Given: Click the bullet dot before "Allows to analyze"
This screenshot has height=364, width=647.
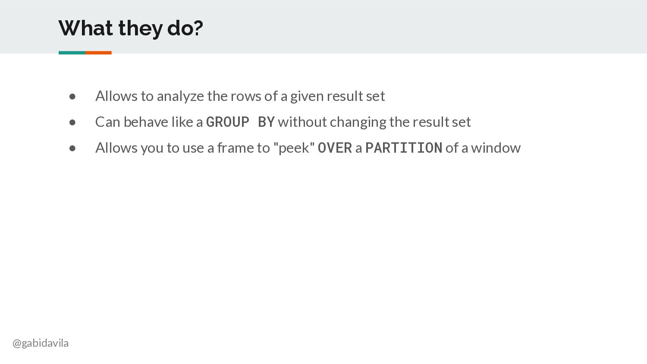Looking at the screenshot, I should pos(72,97).
